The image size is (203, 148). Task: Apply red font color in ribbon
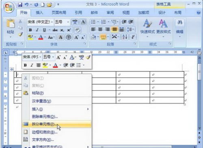[41, 37]
